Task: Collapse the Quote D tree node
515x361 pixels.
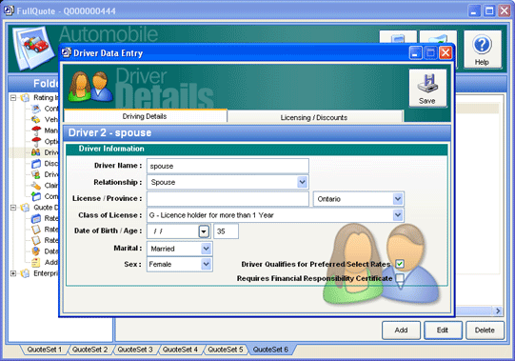Action: [x=13, y=208]
